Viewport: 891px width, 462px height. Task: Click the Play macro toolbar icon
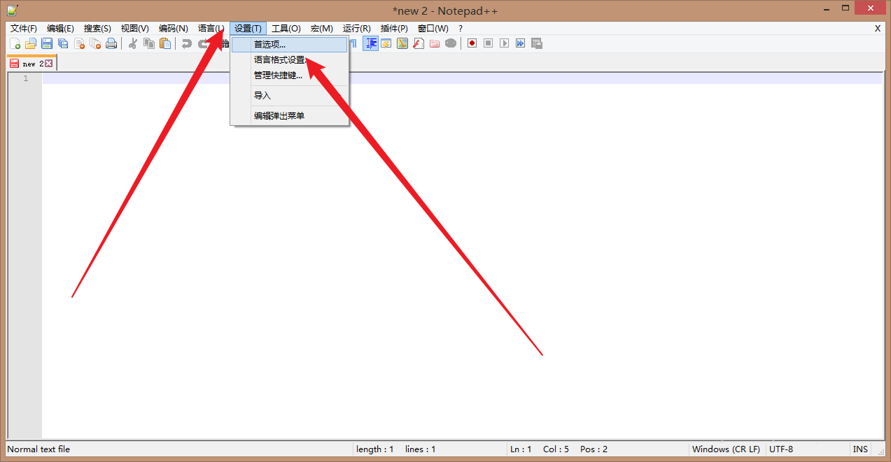505,43
